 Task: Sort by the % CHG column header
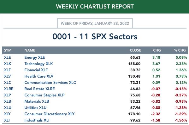pos(180,50)
